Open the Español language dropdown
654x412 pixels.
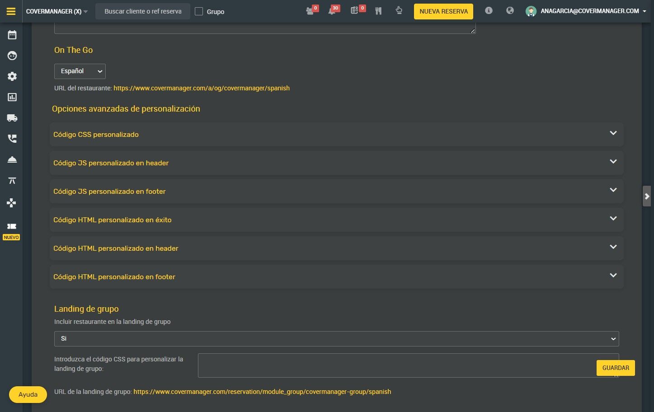80,71
